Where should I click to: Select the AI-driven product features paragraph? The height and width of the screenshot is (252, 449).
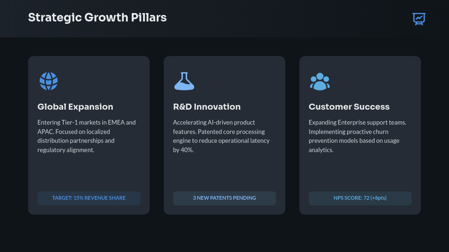(x=221, y=136)
